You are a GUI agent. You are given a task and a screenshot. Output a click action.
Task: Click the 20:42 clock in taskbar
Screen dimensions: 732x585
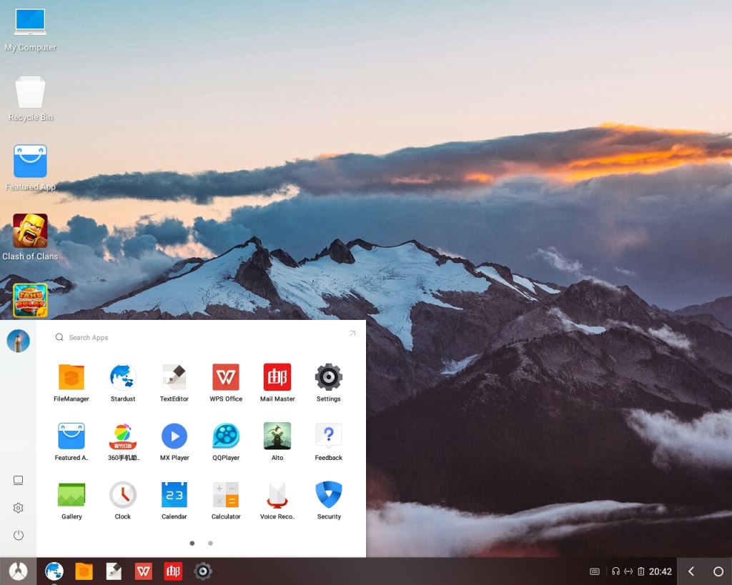(660, 571)
